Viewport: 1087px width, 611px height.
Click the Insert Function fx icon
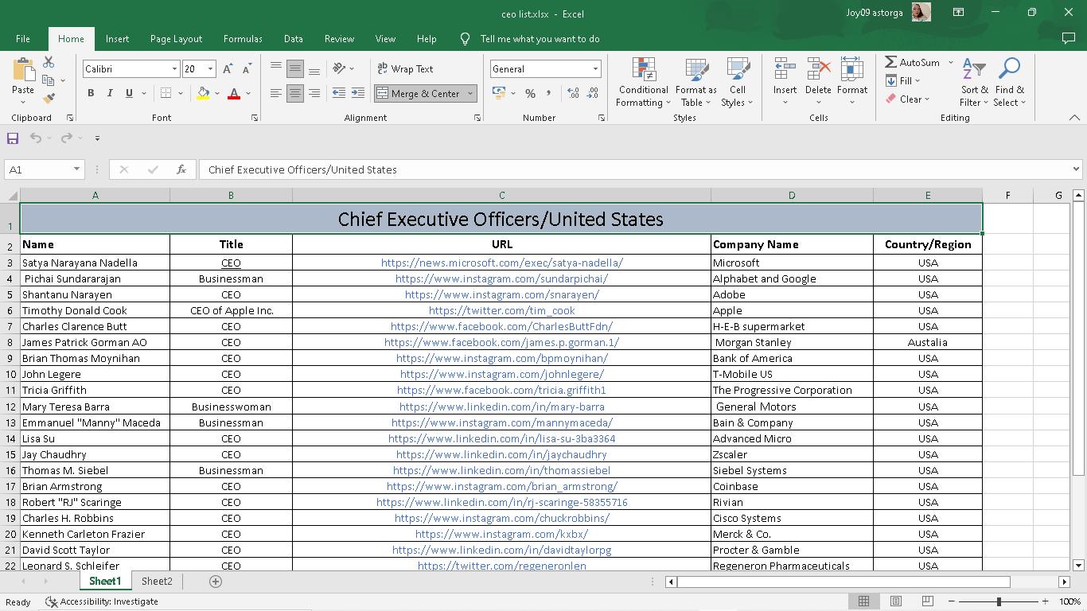(181, 169)
